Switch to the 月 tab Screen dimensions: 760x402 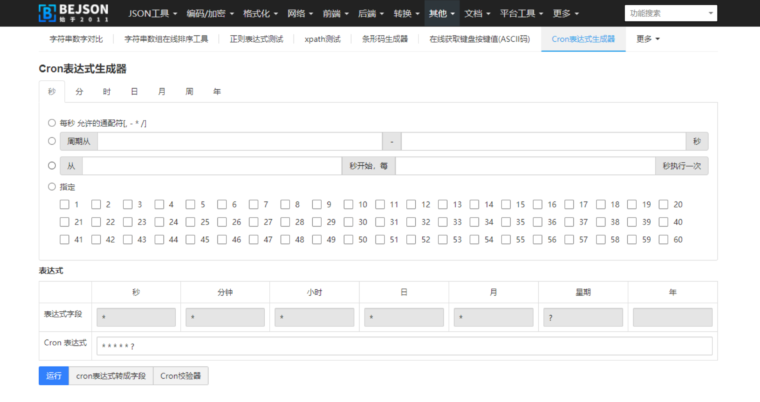pyautogui.click(x=162, y=92)
